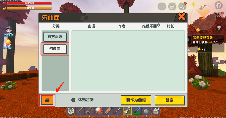Open the chat bubbles icon

tap(172, 7)
